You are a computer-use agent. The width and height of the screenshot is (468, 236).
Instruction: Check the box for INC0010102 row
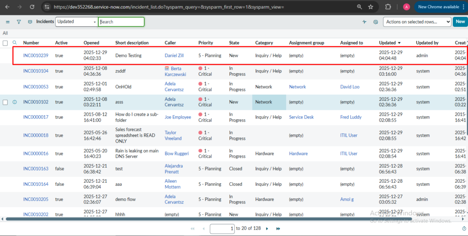coord(5,102)
